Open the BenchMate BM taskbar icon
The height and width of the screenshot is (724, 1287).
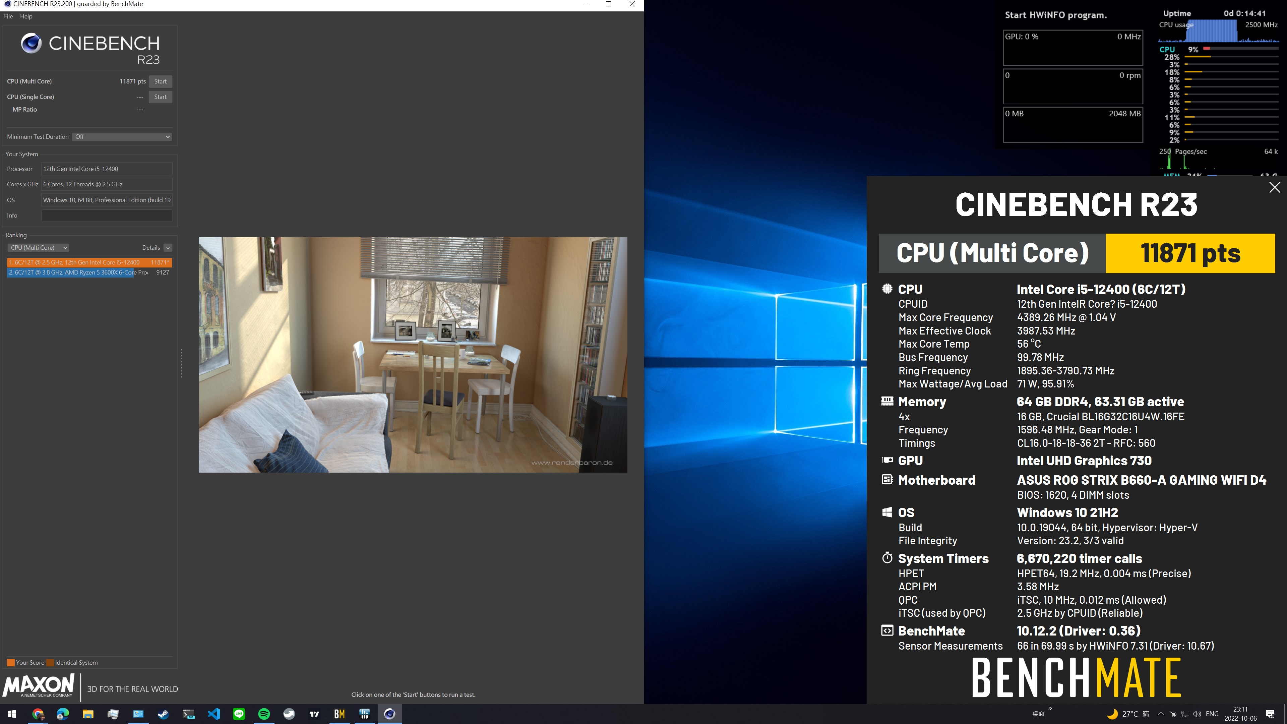point(339,714)
